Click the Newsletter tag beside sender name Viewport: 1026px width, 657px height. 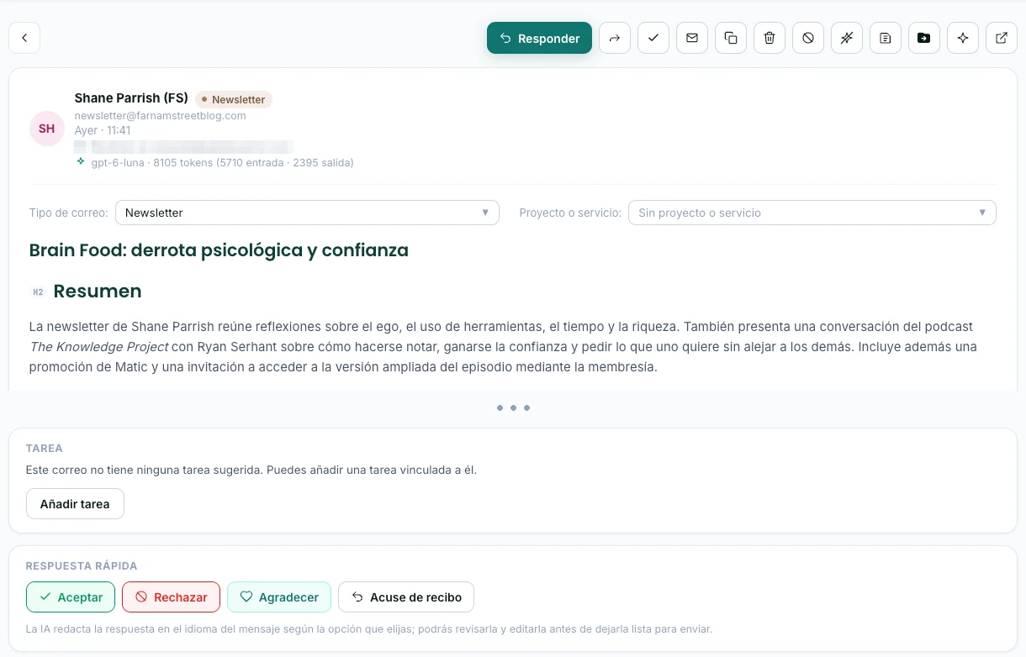(x=234, y=99)
